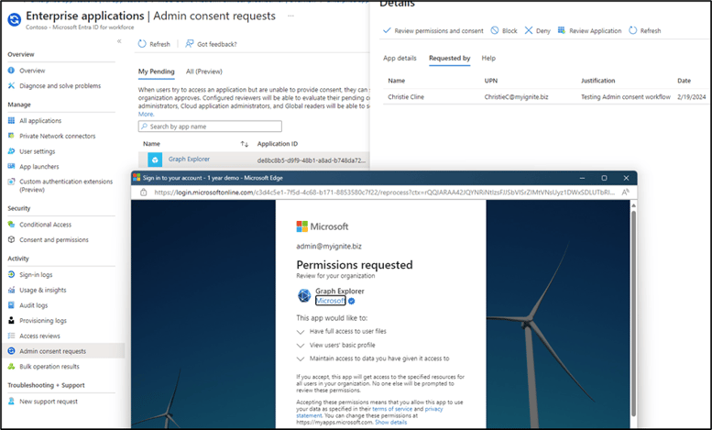Switch to the App details tab

[x=400, y=58]
